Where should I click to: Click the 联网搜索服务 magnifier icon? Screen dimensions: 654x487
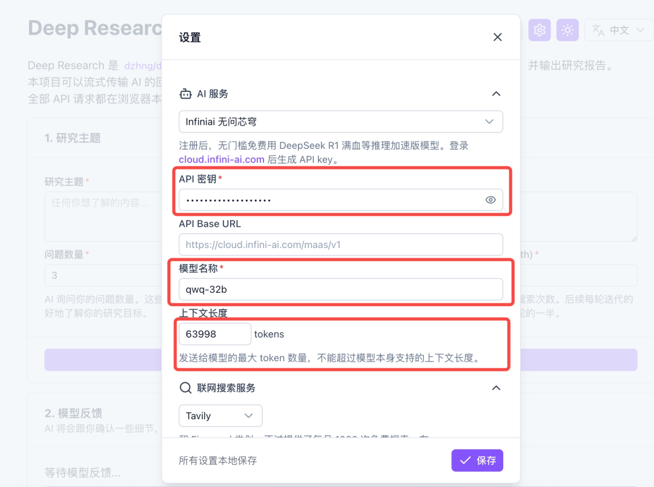click(186, 388)
